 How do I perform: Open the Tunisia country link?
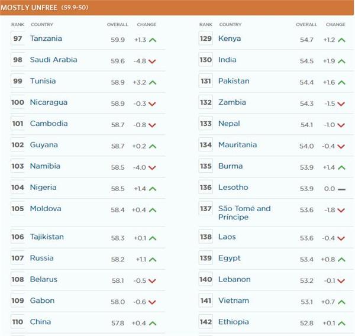pyautogui.click(x=43, y=81)
